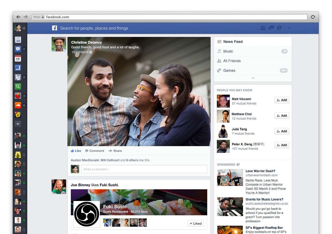Click the News Feed sidebar icon
The image size is (332, 234).
(18, 40)
